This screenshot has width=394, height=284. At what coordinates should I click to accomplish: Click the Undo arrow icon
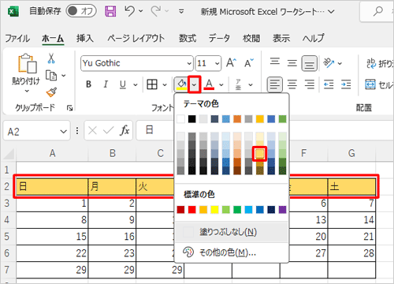pos(130,11)
